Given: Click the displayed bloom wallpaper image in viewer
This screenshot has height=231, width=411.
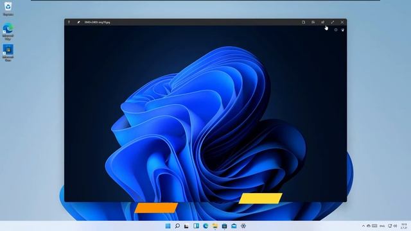Looking at the screenshot, I should (205, 114).
